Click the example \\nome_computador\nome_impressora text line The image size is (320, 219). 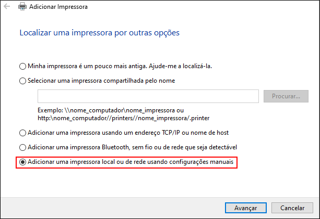tap(111, 110)
